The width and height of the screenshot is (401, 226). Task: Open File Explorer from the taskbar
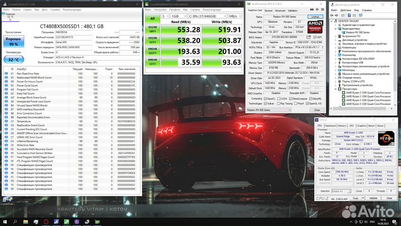point(26,222)
